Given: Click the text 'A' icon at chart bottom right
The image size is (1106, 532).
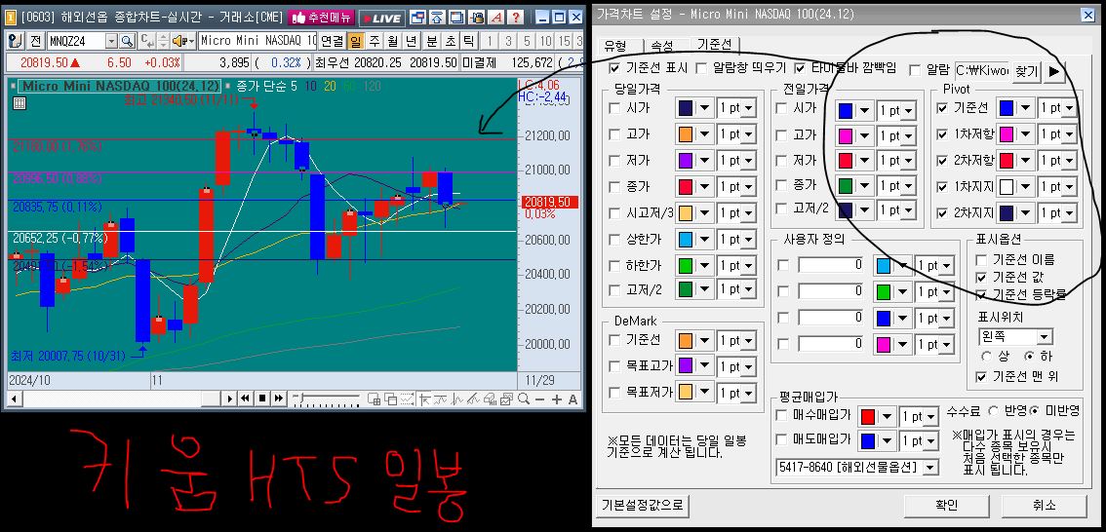Looking at the screenshot, I should [573, 399].
